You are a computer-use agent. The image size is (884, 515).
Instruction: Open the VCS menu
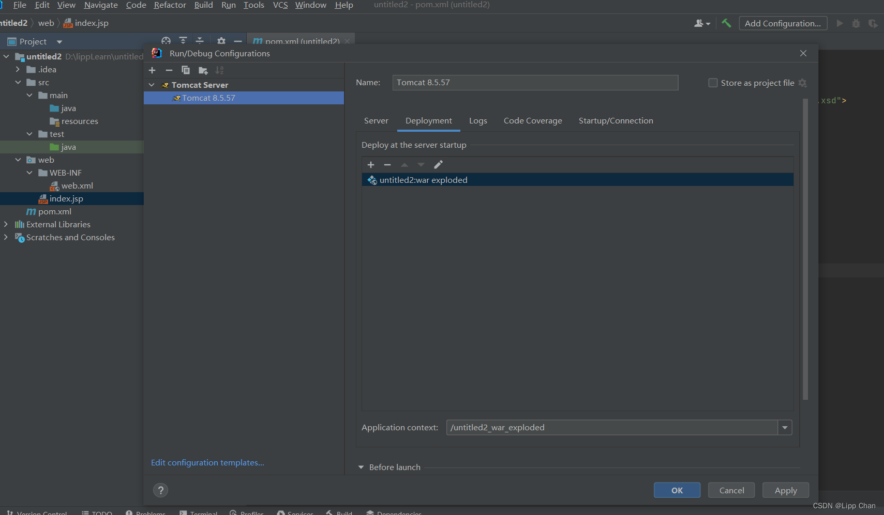[280, 5]
